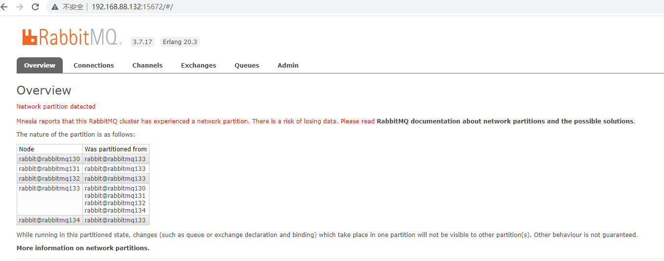Click the insecure-site warning triangle icon
The height and width of the screenshot is (261, 664).
coord(54,7)
